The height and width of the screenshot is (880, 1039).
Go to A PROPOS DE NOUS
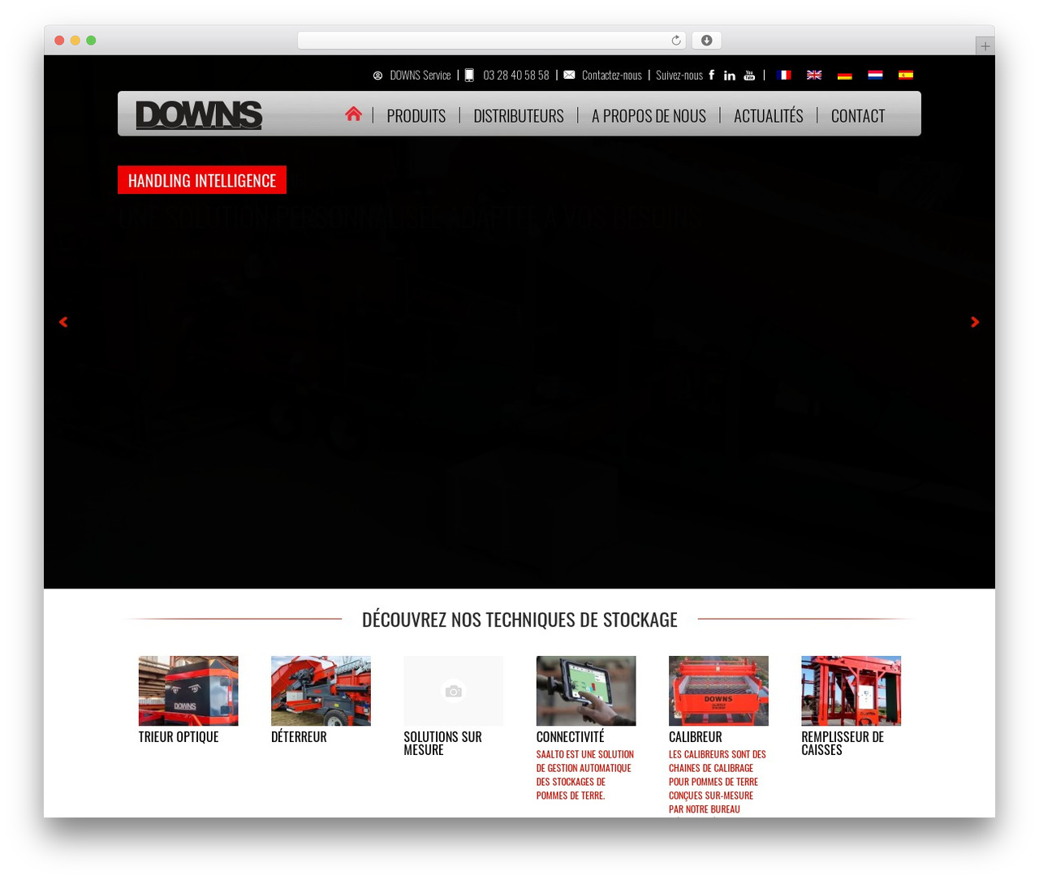click(x=649, y=116)
